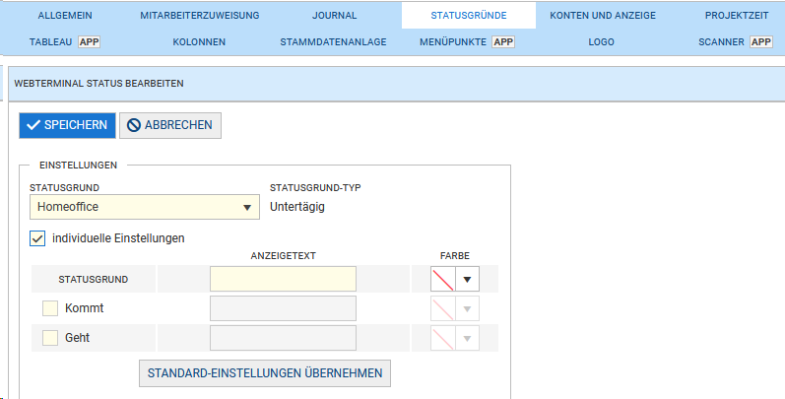Switch to Mitarbeiterzuweisung tab
This screenshot has height=399, width=785.
pos(200,16)
